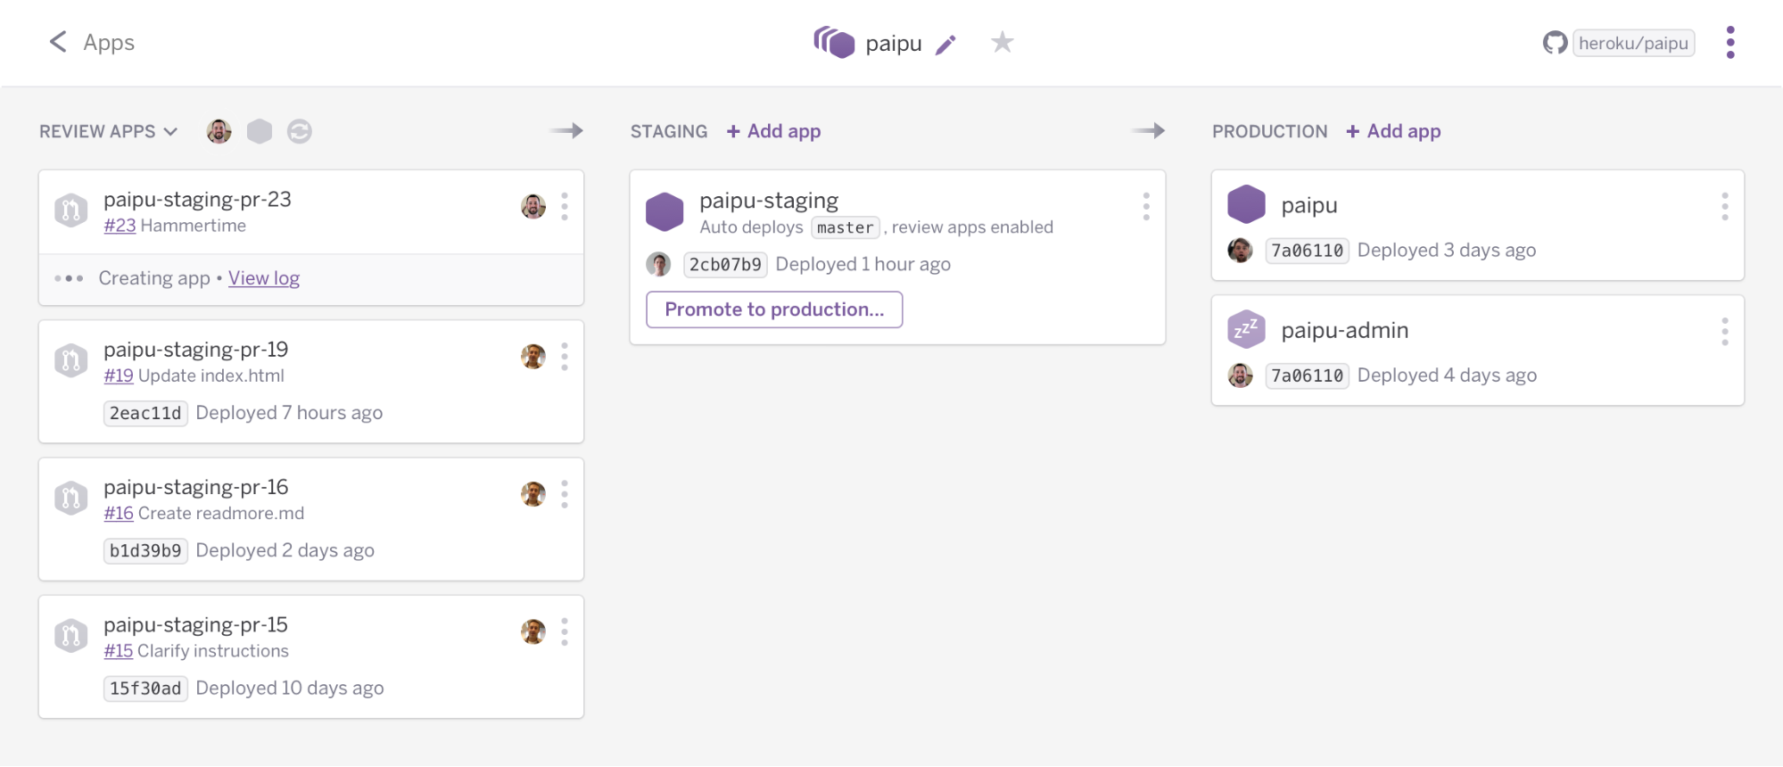Image resolution: width=1783 pixels, height=767 pixels.
Task: Click the paipu app hexagon icon in Production
Action: pos(1246,203)
